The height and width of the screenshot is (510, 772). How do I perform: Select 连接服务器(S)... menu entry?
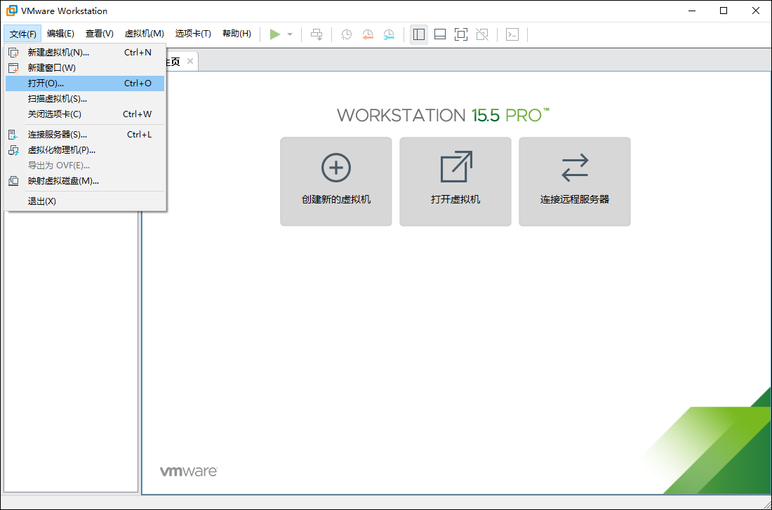[x=85, y=135]
